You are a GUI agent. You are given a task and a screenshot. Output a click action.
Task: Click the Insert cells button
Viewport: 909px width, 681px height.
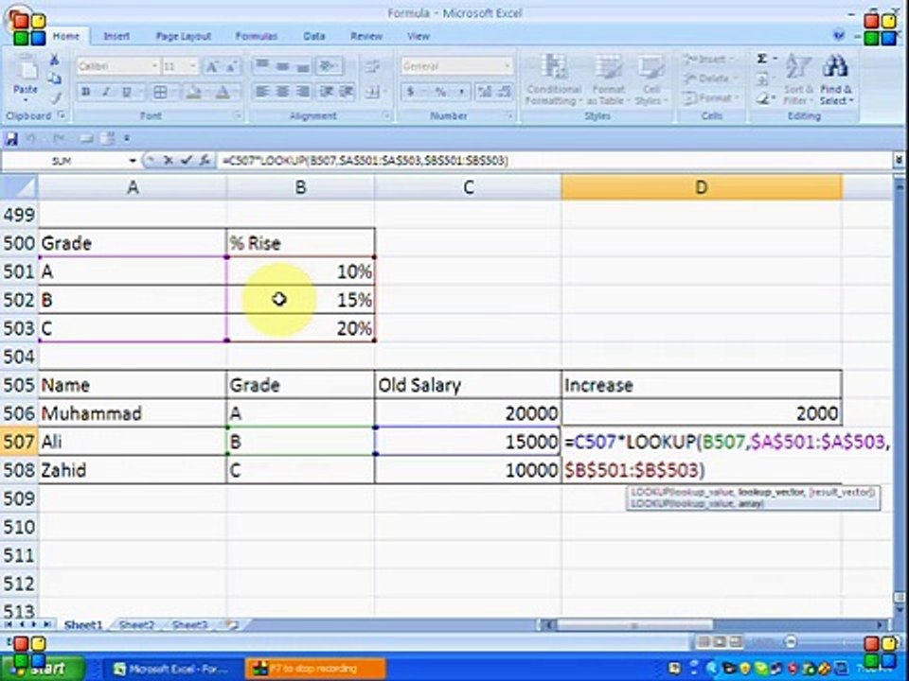point(708,59)
